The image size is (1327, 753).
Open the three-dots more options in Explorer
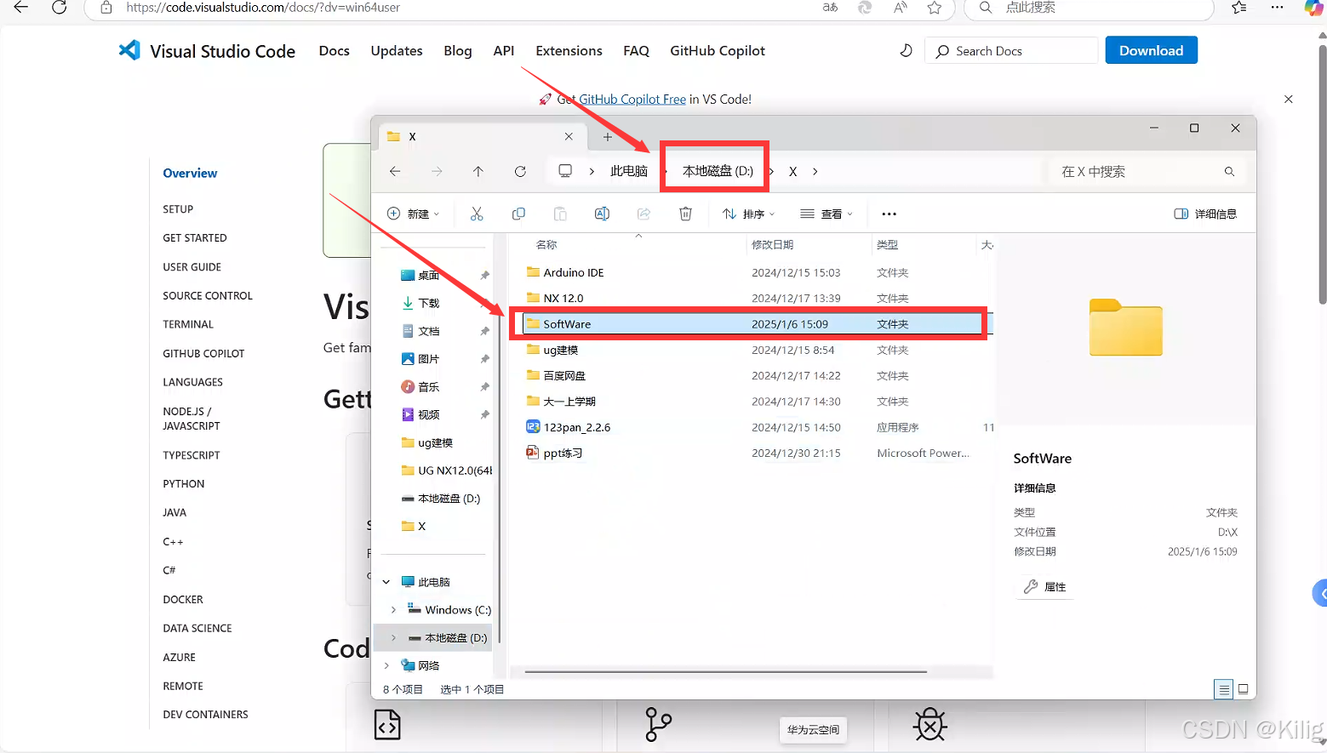889,214
